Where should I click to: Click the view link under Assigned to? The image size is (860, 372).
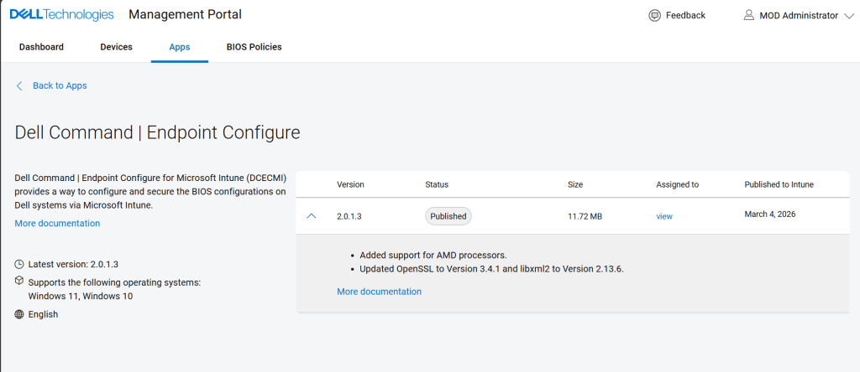click(664, 216)
